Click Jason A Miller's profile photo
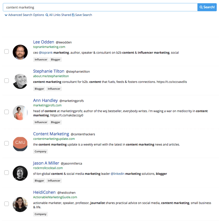 [x=20, y=173]
